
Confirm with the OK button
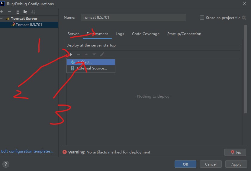(x=185, y=164)
